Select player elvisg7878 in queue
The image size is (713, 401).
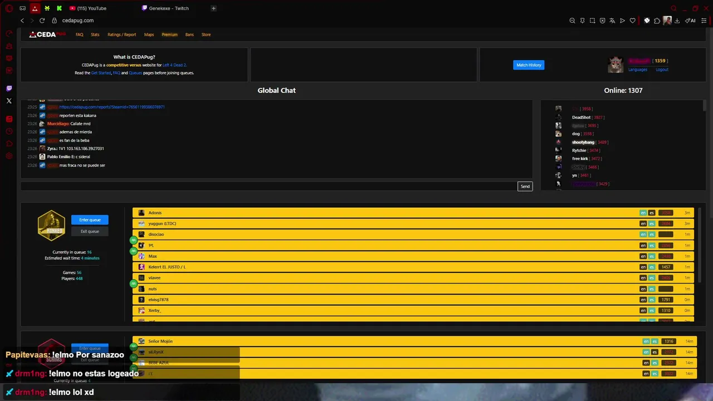(x=413, y=300)
